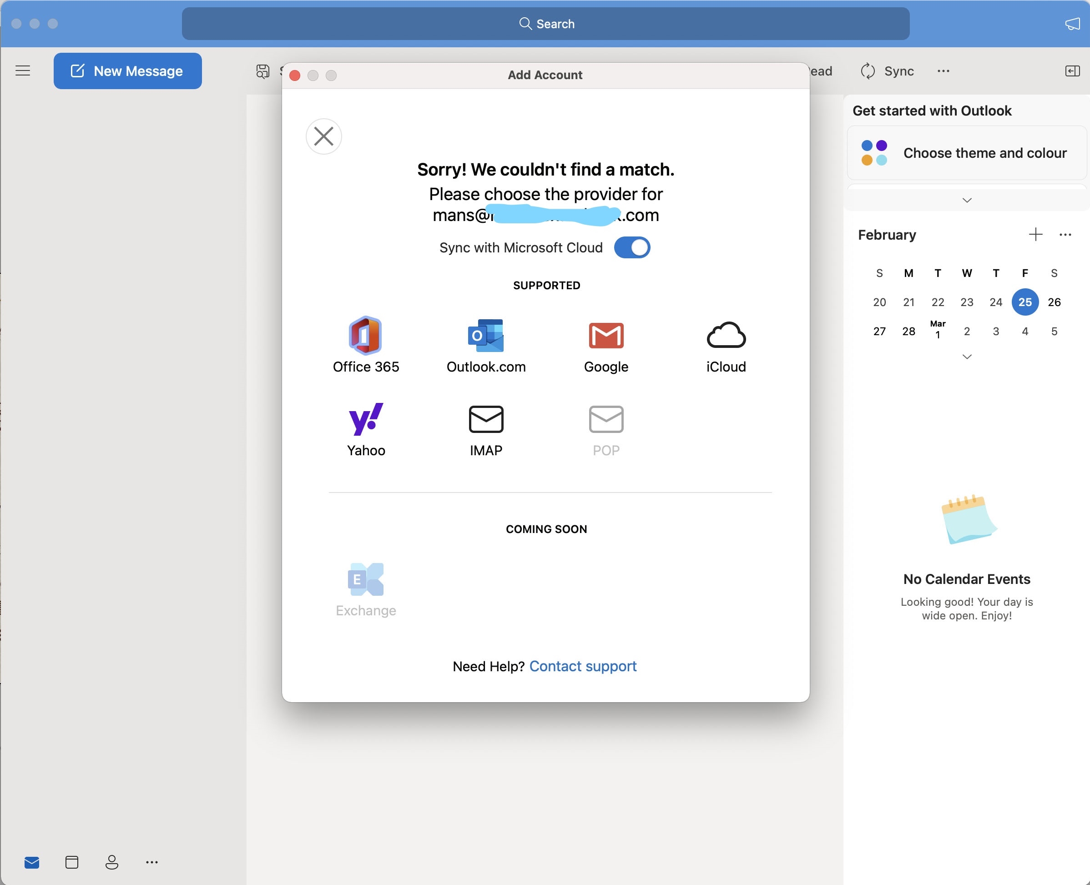
Task: Toggle the task pane panel icon
Action: pyautogui.click(x=1072, y=71)
